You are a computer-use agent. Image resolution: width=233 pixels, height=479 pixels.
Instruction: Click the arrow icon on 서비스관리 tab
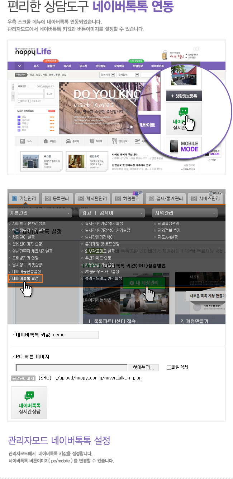point(194,198)
